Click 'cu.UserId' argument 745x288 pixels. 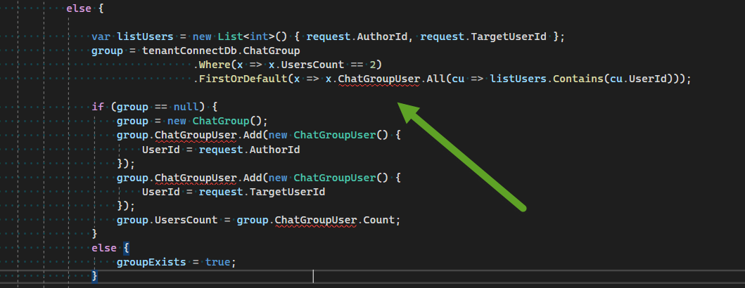tap(638, 79)
